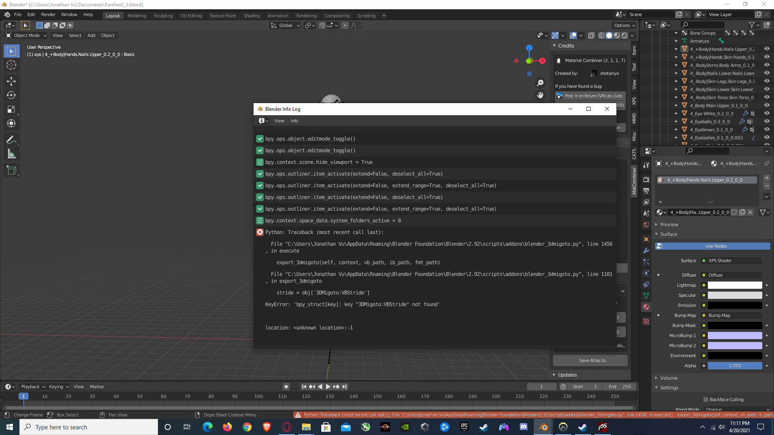
Task: Open the Object Mode dropdown
Action: click(x=26, y=35)
